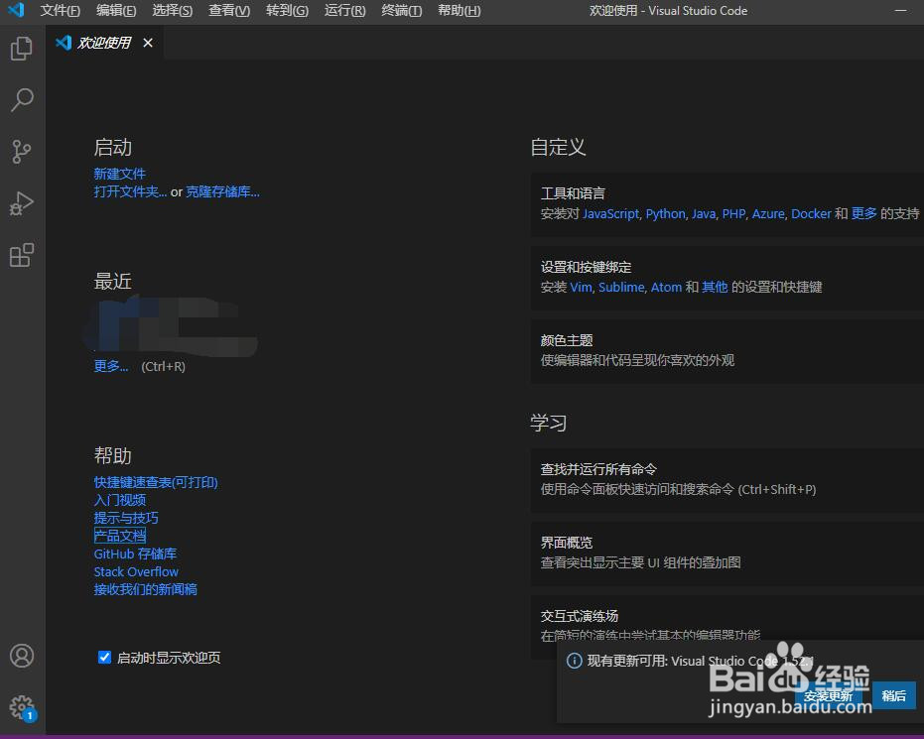Minimize the VS Code window
The width and height of the screenshot is (924, 739).
click(x=900, y=11)
